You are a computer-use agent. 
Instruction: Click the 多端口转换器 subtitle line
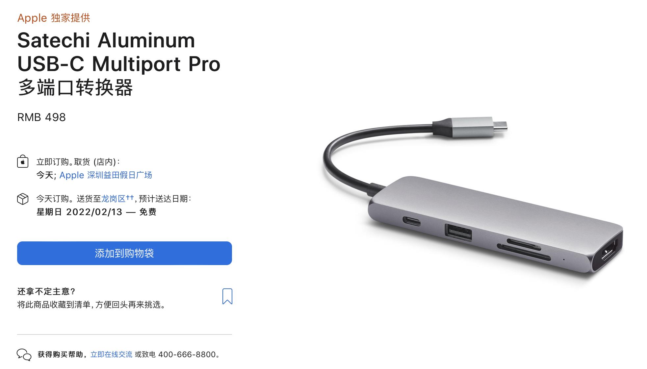click(75, 87)
